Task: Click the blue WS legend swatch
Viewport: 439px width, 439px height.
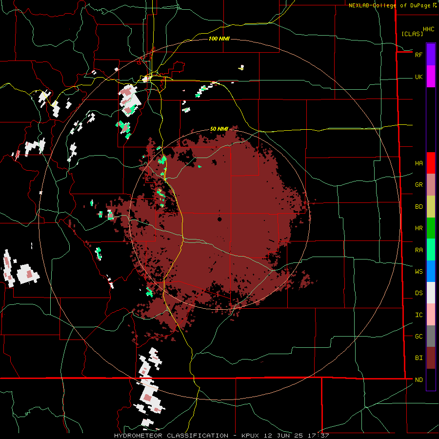Action: (x=431, y=271)
